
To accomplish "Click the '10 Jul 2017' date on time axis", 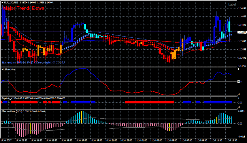I will pos(6,140).
